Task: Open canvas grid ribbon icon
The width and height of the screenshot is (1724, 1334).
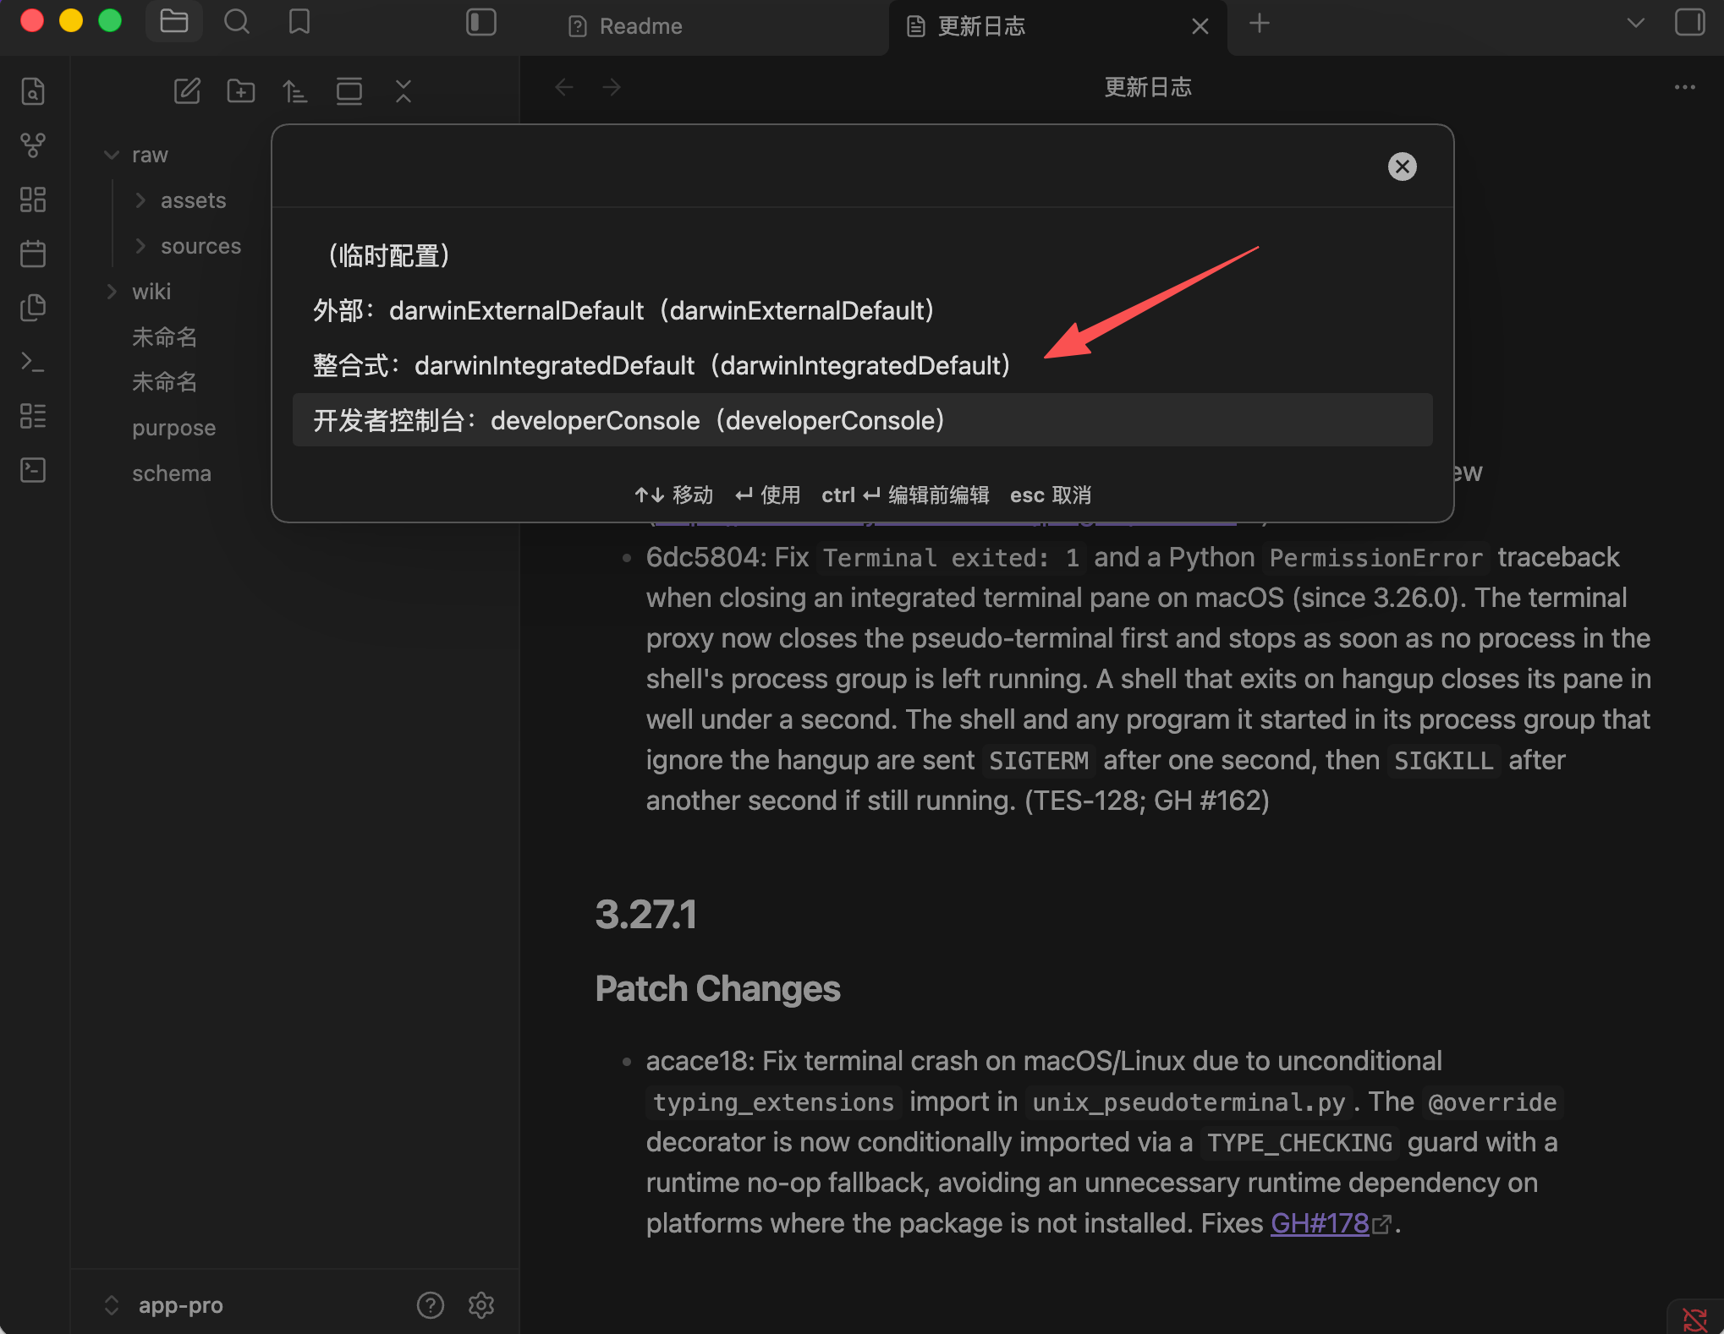Action: pyautogui.click(x=33, y=200)
